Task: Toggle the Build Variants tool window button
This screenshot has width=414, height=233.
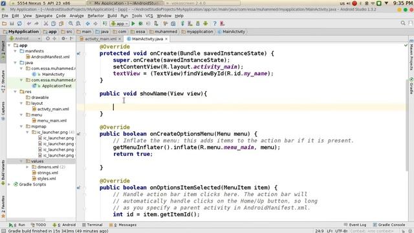Action: click(x=3, y=172)
